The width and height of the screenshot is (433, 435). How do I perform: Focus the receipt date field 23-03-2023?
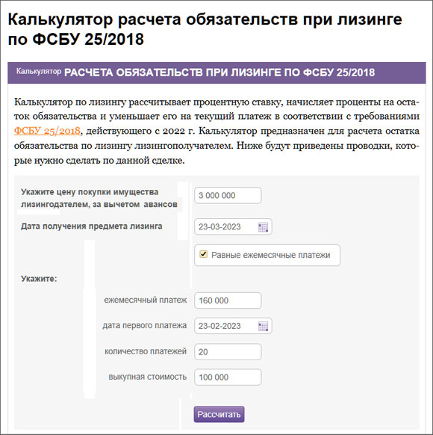click(x=233, y=226)
